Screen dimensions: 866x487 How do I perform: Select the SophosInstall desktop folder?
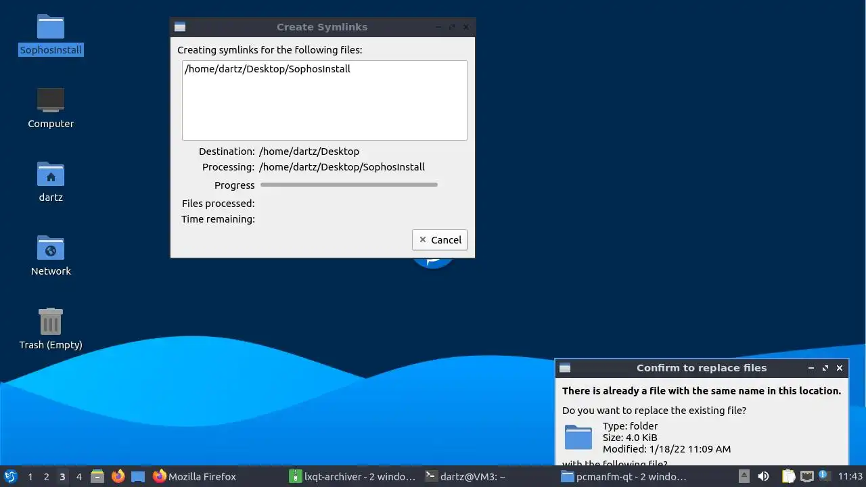[51, 35]
